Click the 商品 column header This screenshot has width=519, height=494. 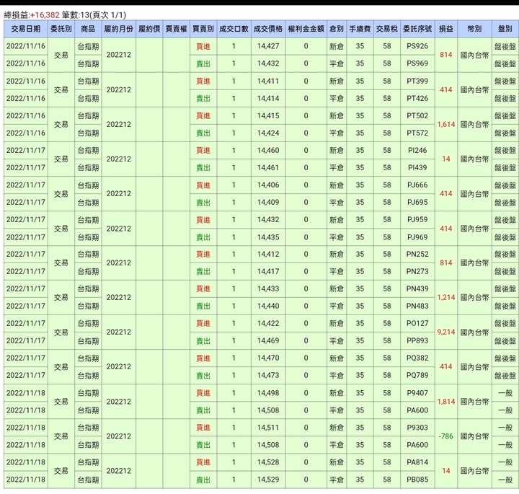[88, 29]
